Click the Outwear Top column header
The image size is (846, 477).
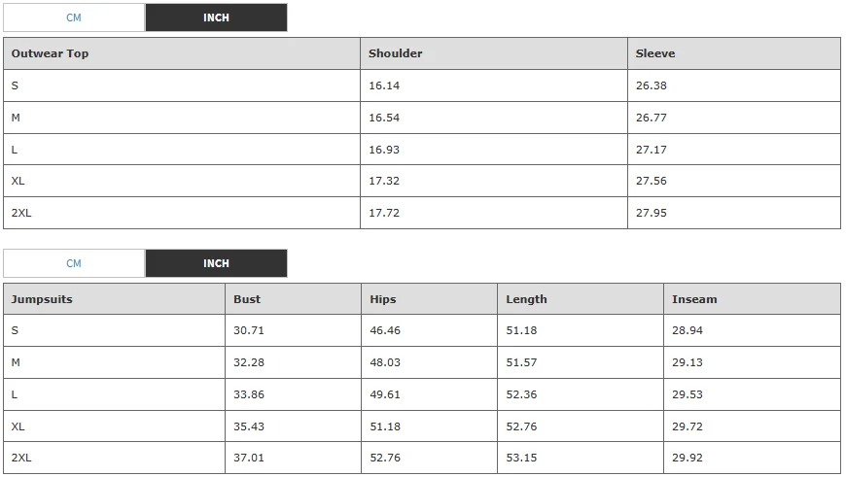(50, 53)
